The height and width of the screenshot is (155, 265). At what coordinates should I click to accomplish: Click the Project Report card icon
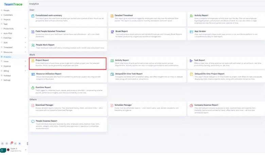click(33, 61)
